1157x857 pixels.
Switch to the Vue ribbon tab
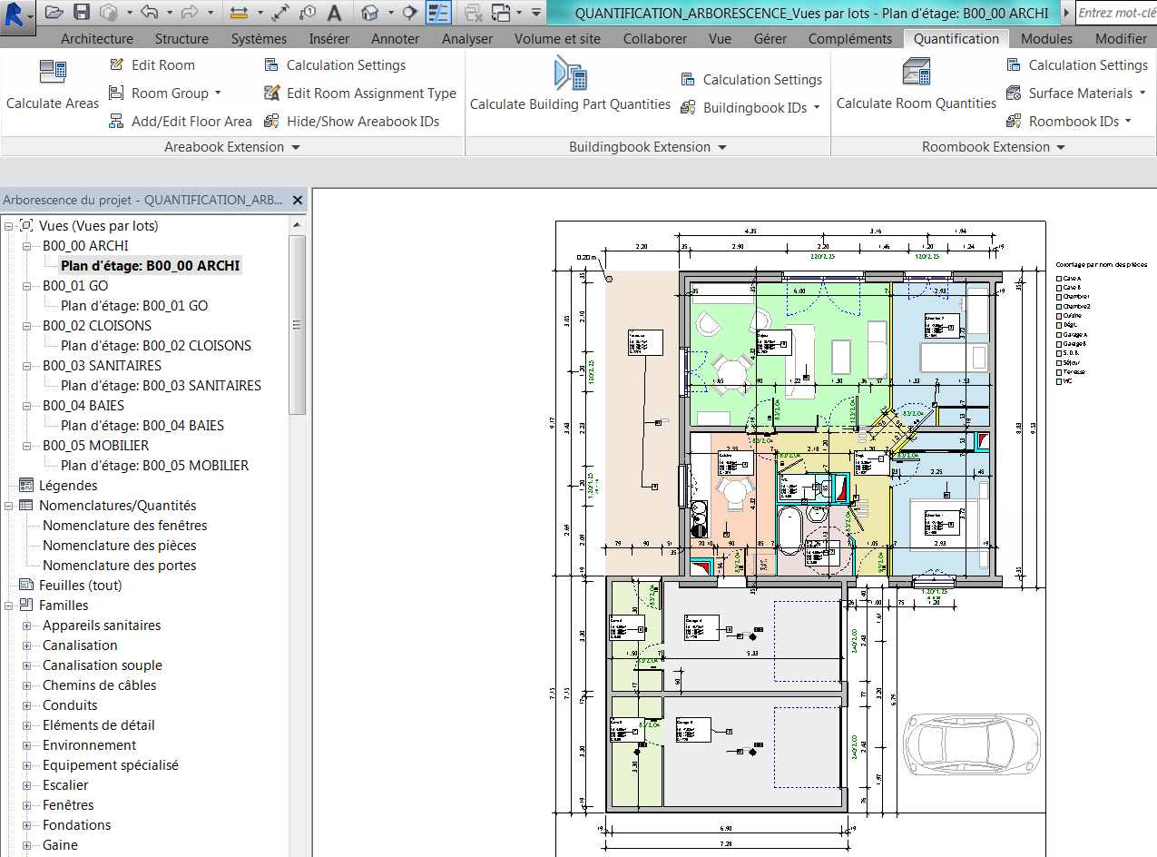[720, 39]
